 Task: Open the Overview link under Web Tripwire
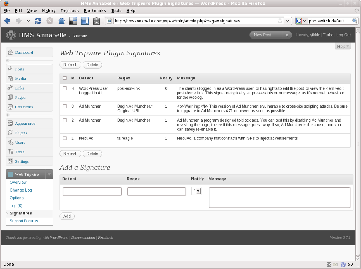pos(18,182)
